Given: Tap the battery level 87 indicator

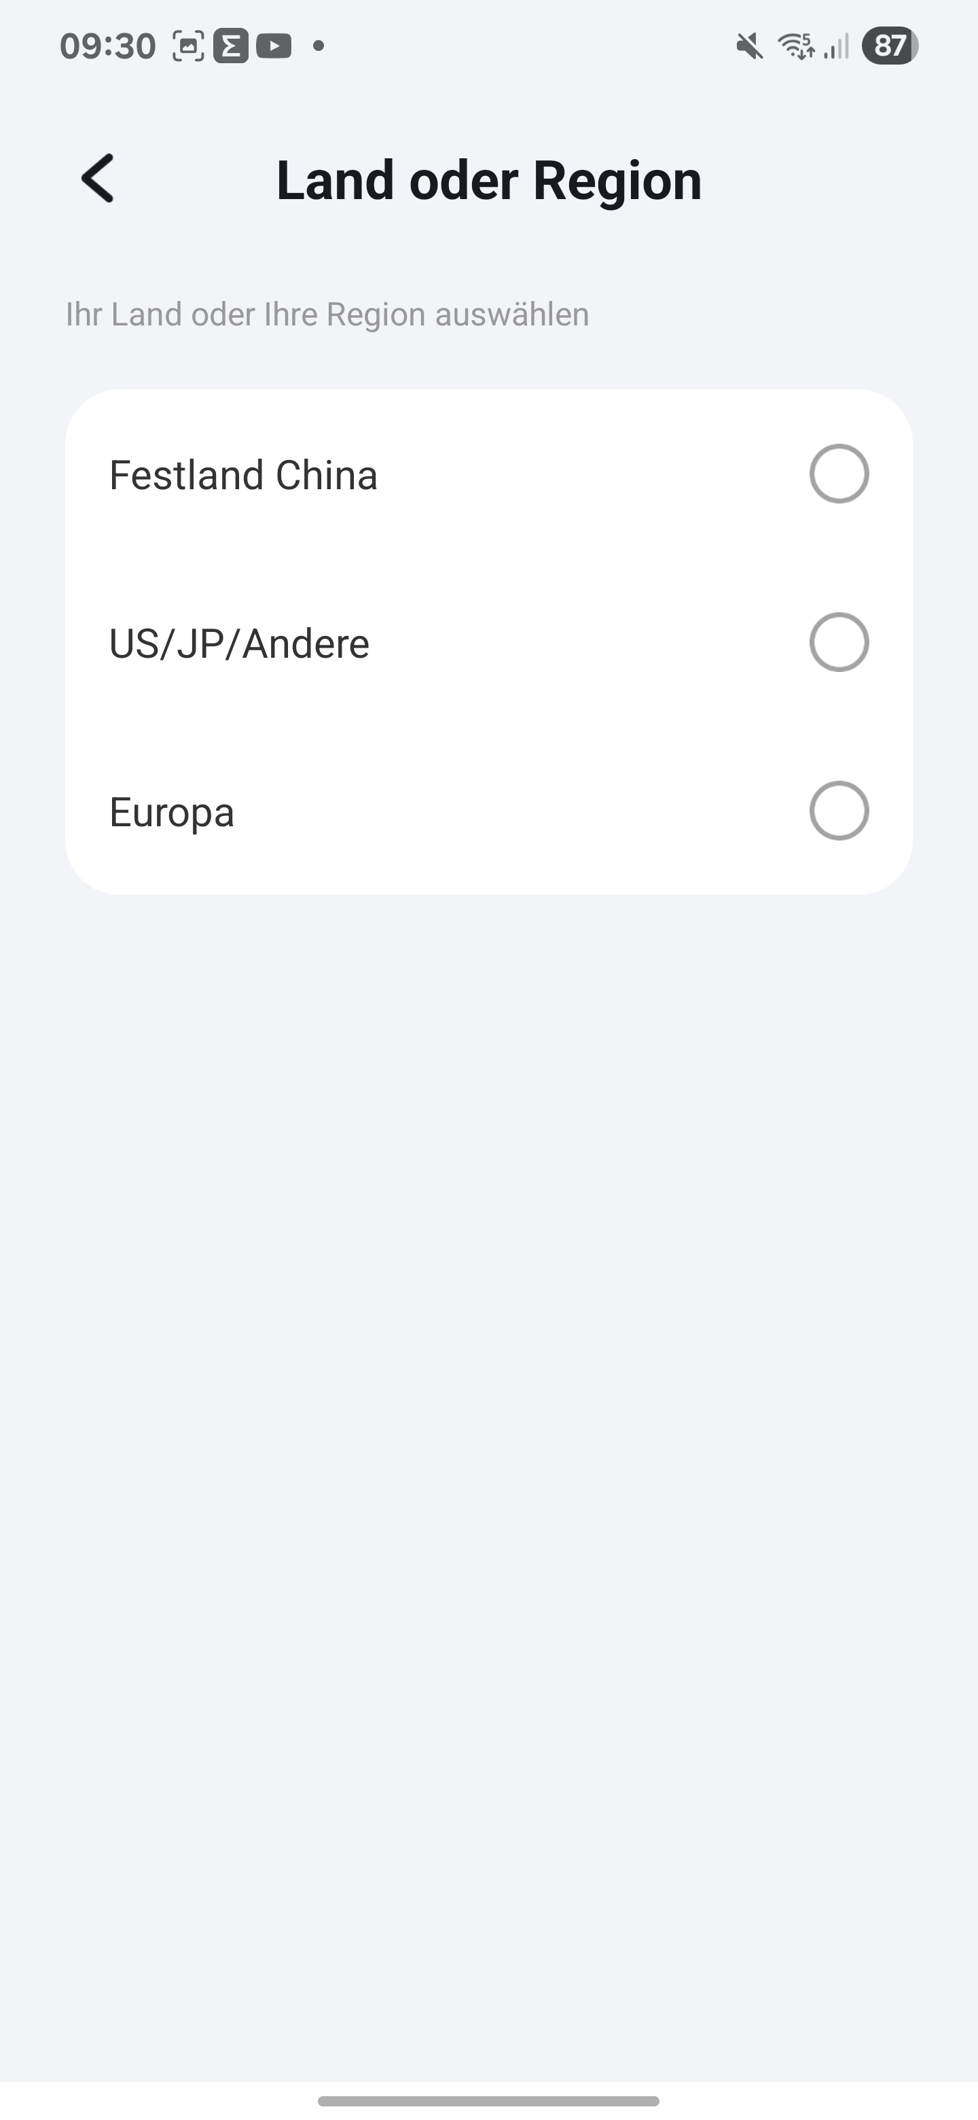Looking at the screenshot, I should pyautogui.click(x=889, y=46).
